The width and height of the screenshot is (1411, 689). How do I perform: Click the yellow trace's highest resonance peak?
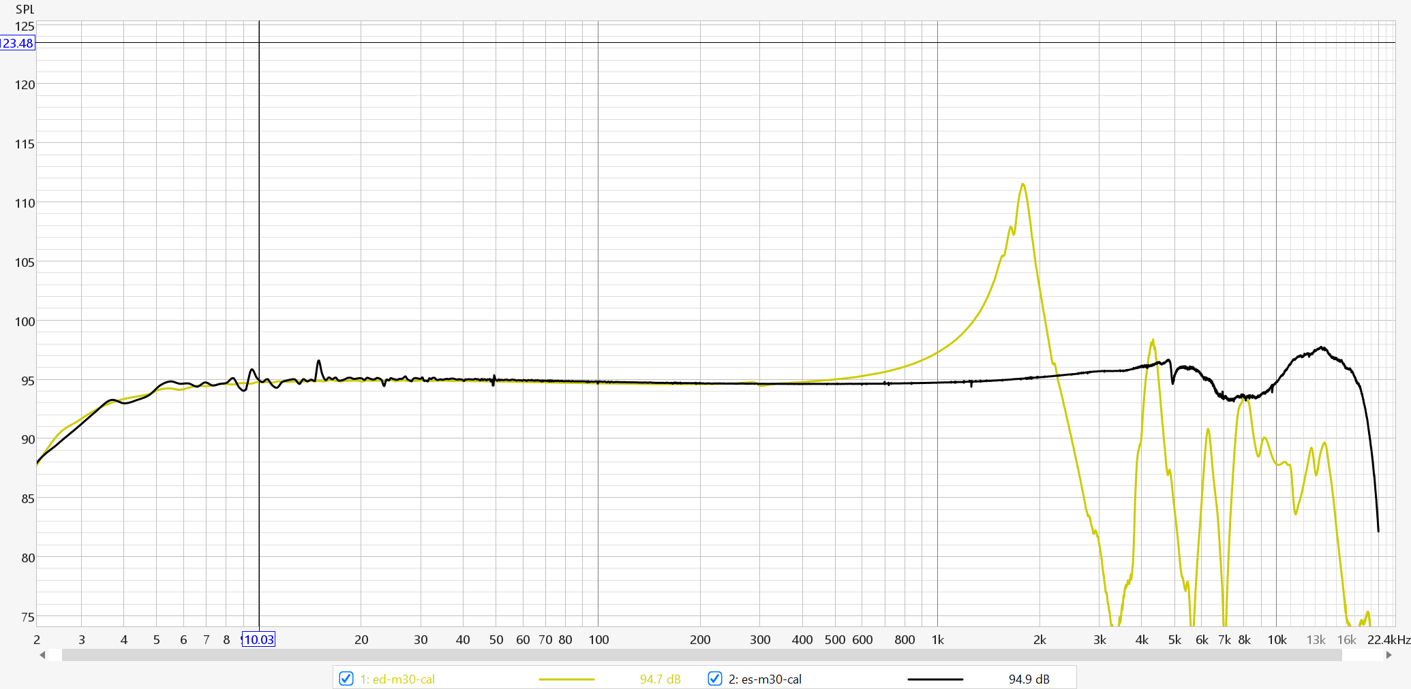[1022, 185]
